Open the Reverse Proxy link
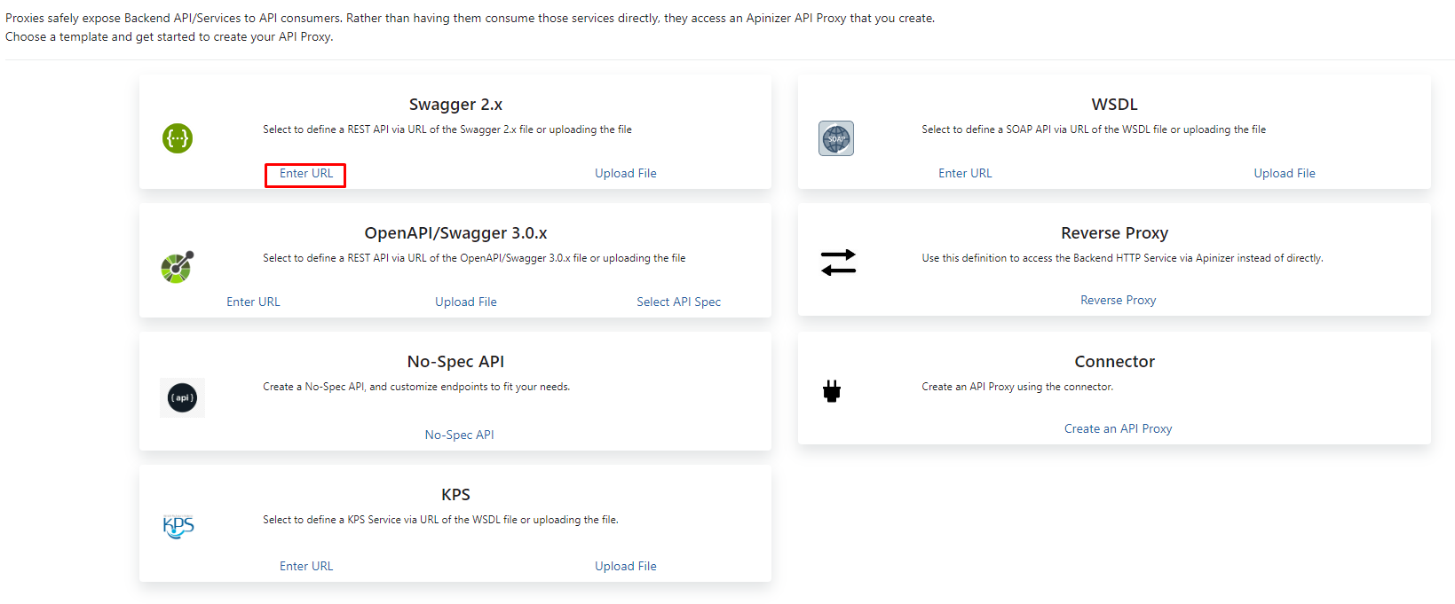1455x604 pixels. [1118, 301]
